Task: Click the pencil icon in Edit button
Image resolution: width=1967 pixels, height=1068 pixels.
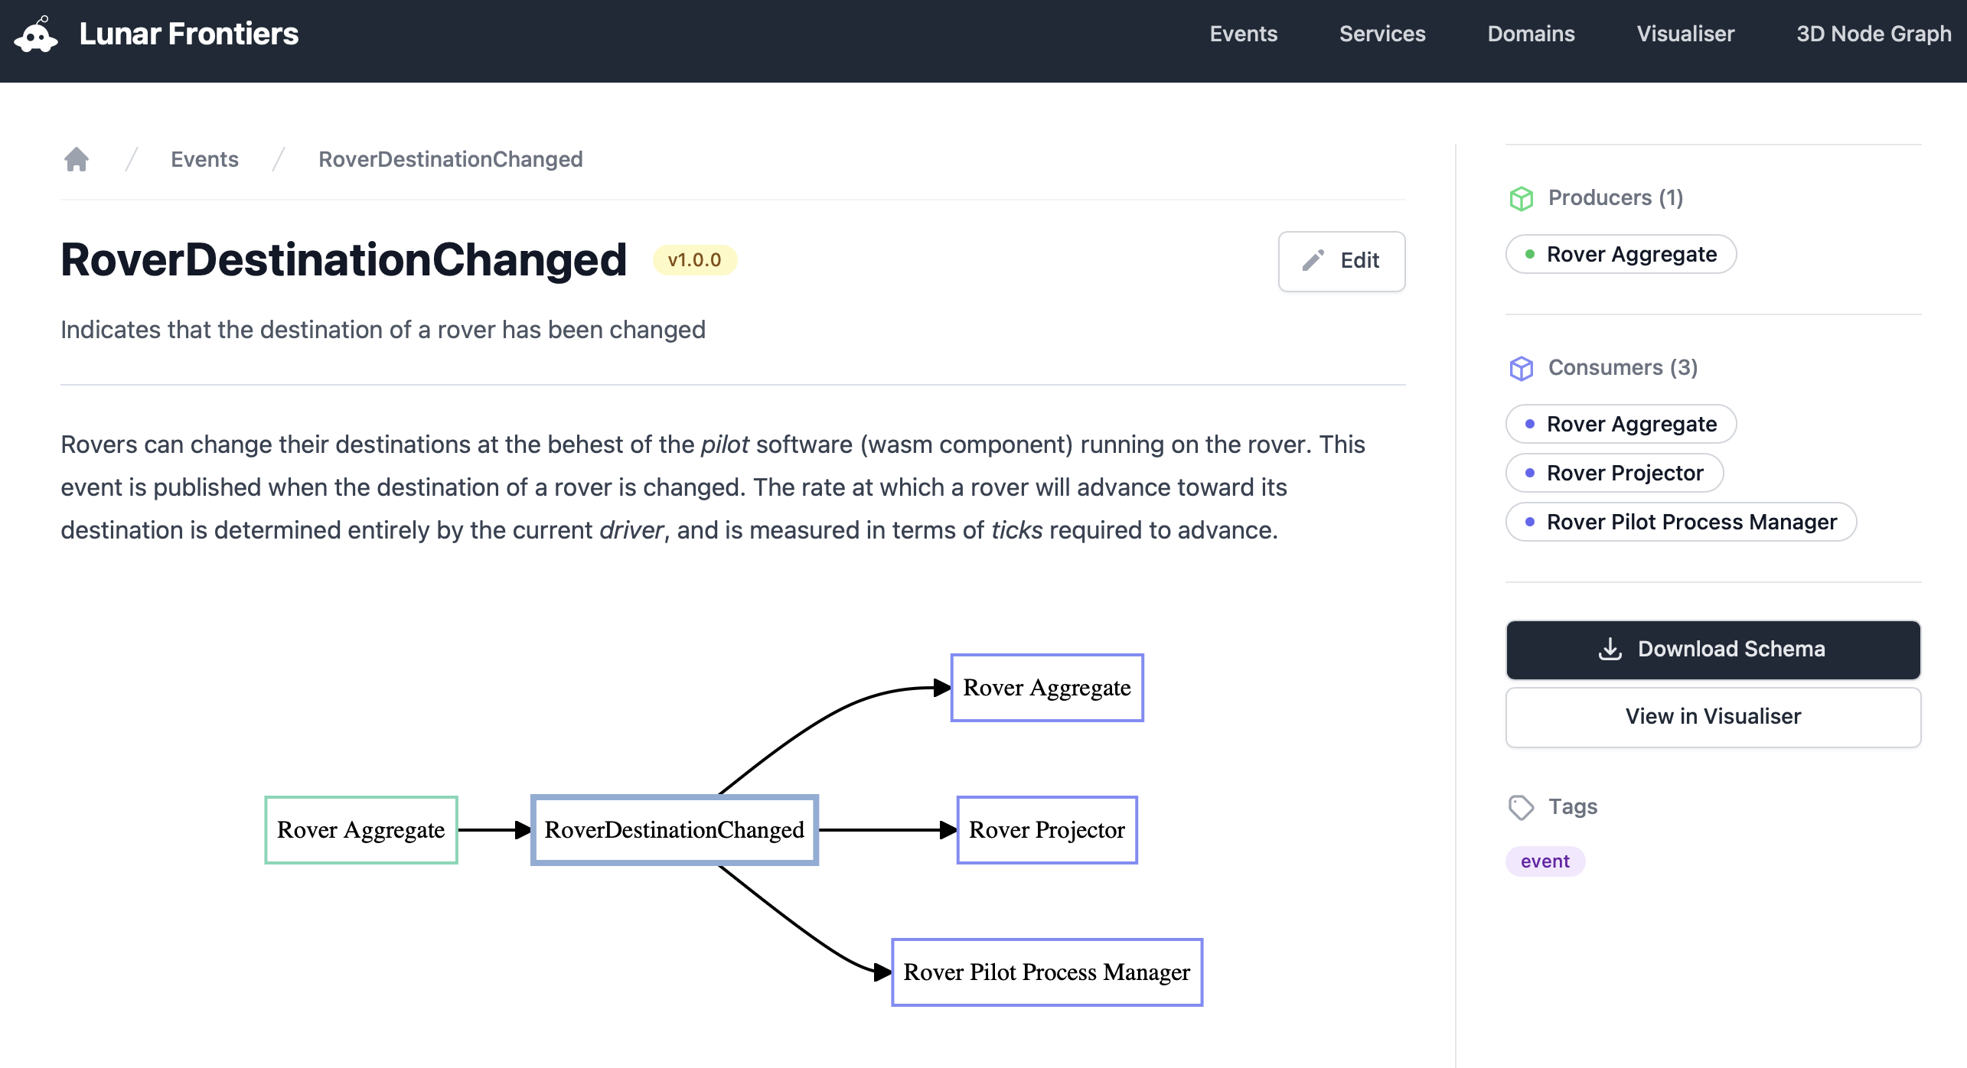Action: (1313, 261)
